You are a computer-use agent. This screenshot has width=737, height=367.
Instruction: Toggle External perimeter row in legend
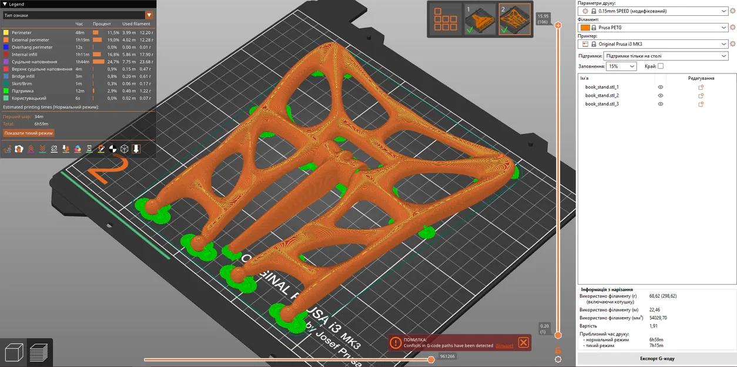tap(78, 40)
